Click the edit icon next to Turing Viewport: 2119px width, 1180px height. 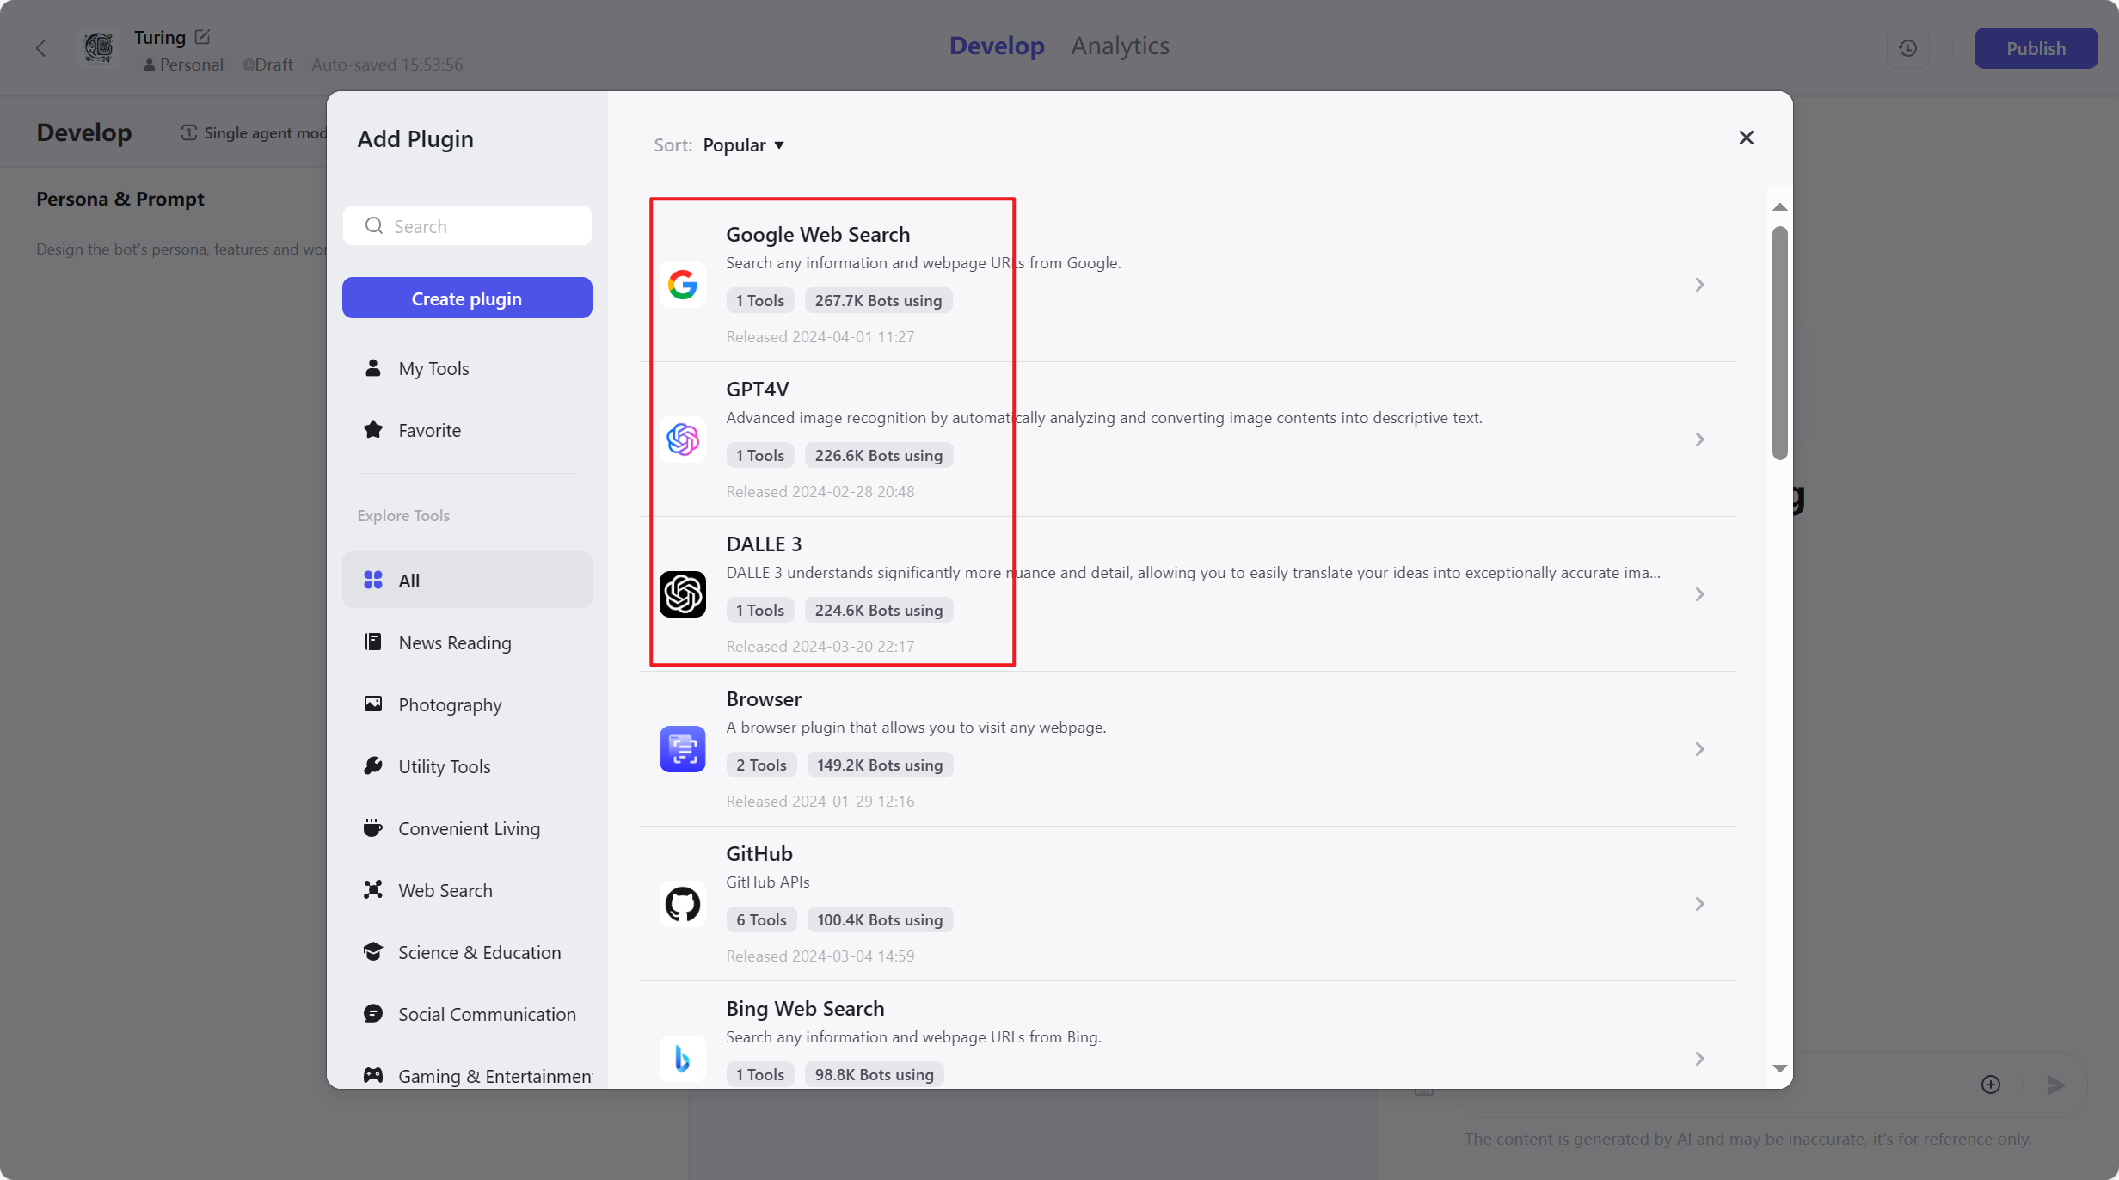[202, 37]
